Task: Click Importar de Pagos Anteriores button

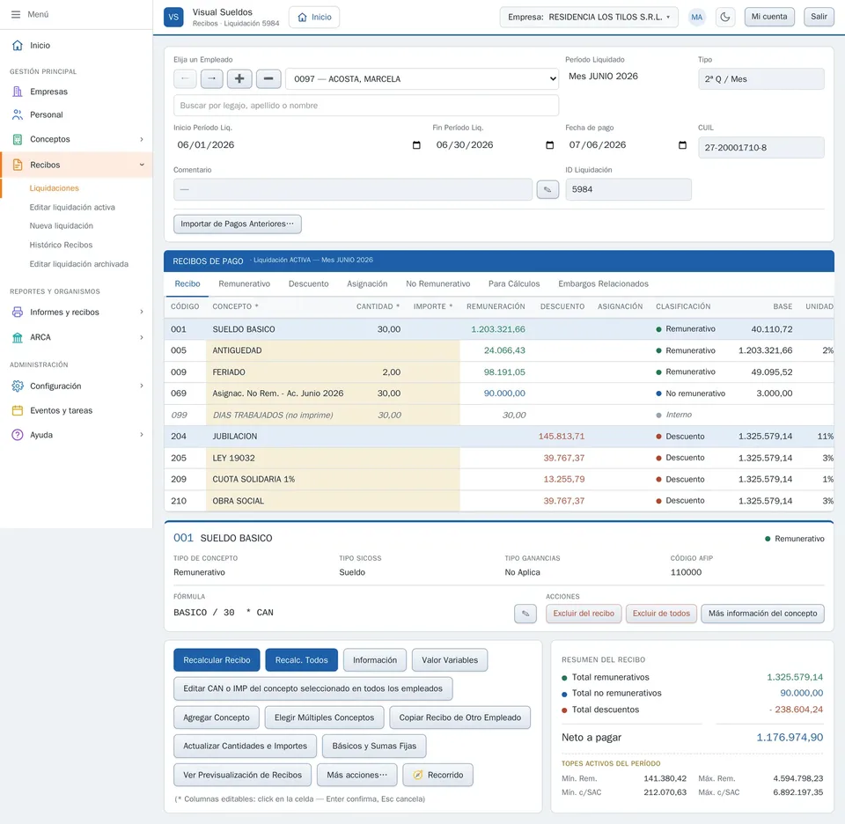Action: (237, 224)
